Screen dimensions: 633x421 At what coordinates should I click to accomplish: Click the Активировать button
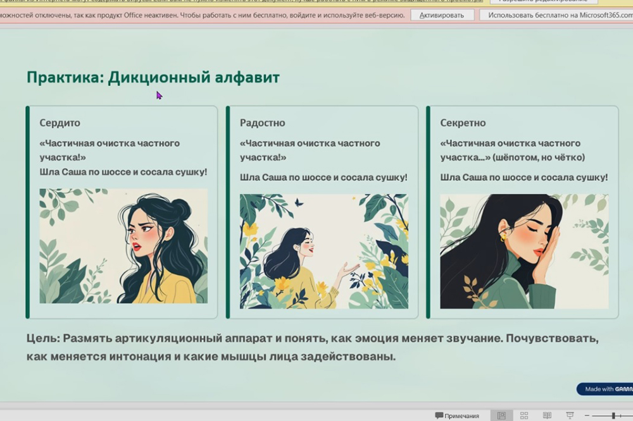[x=442, y=15]
